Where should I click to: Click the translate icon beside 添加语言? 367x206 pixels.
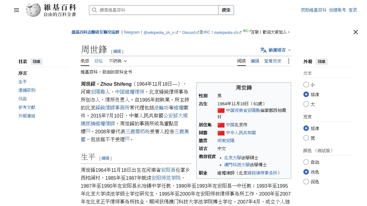point(263,50)
